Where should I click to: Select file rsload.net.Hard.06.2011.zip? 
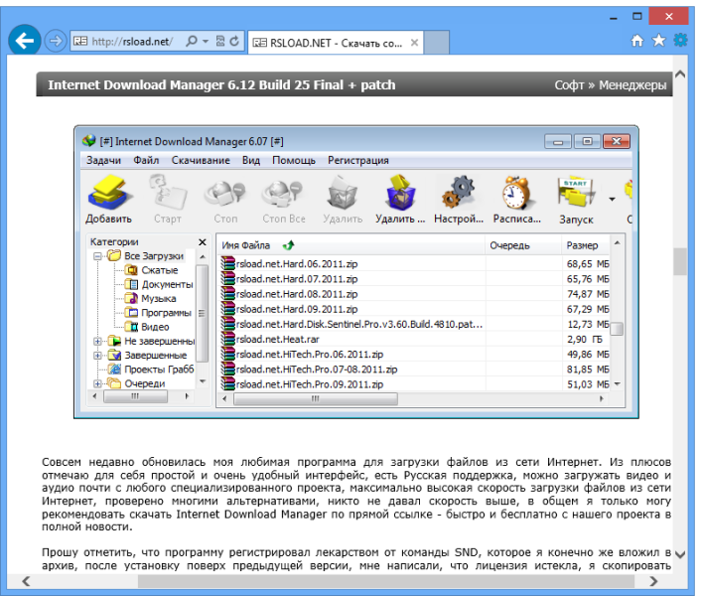(x=415, y=264)
